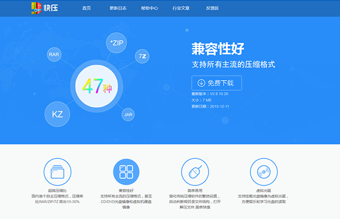The height and width of the screenshot is (219, 340).
Task: Select the 7z format bubble
Action: pos(142,56)
